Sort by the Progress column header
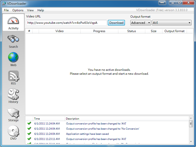Viewport: 196px width, 147px height. coord(99,31)
